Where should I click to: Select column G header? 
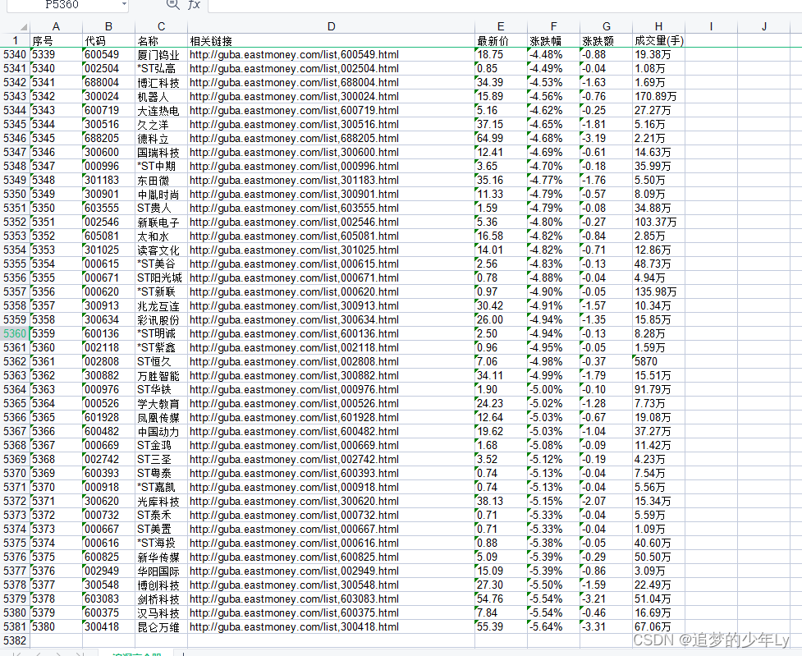[x=606, y=26]
